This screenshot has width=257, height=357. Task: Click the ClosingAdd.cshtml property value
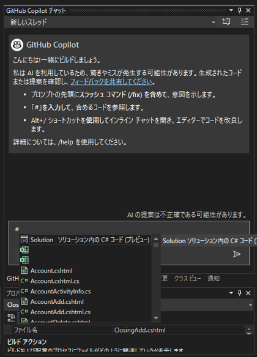click(140, 330)
